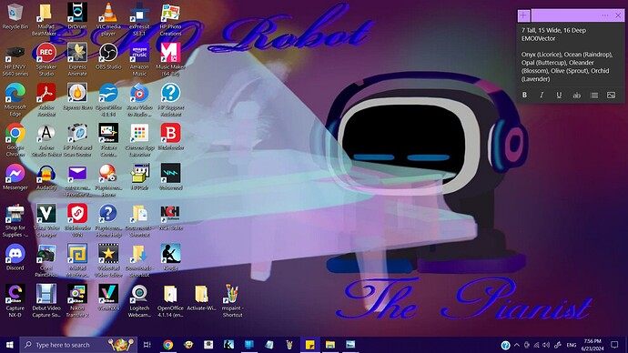Launch NCH Suite desktop icon
This screenshot has width=628, height=353.
click(170, 217)
